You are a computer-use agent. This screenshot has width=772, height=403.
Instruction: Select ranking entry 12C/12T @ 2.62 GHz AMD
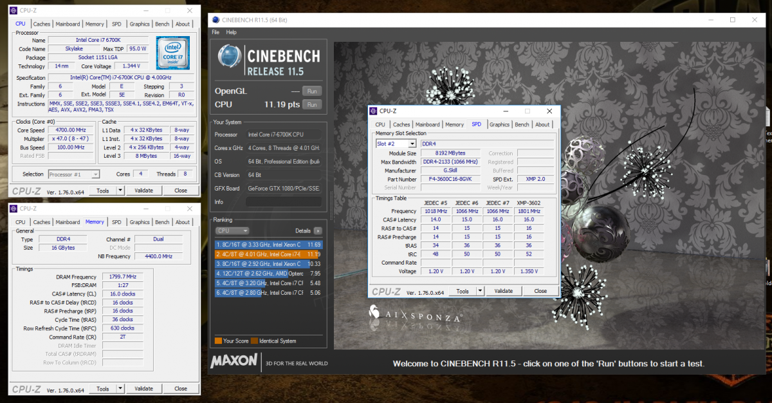click(269, 274)
